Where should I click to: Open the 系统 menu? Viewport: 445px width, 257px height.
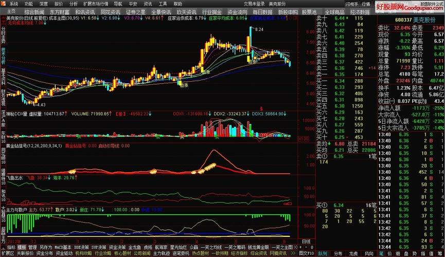[13, 4]
